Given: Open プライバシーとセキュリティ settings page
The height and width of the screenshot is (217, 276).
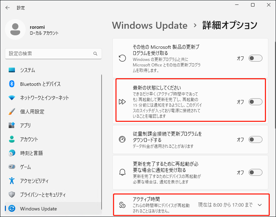Looking at the screenshot, I should tap(43, 195).
